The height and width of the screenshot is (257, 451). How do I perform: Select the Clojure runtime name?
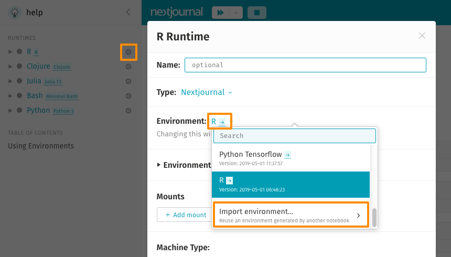[38, 66]
